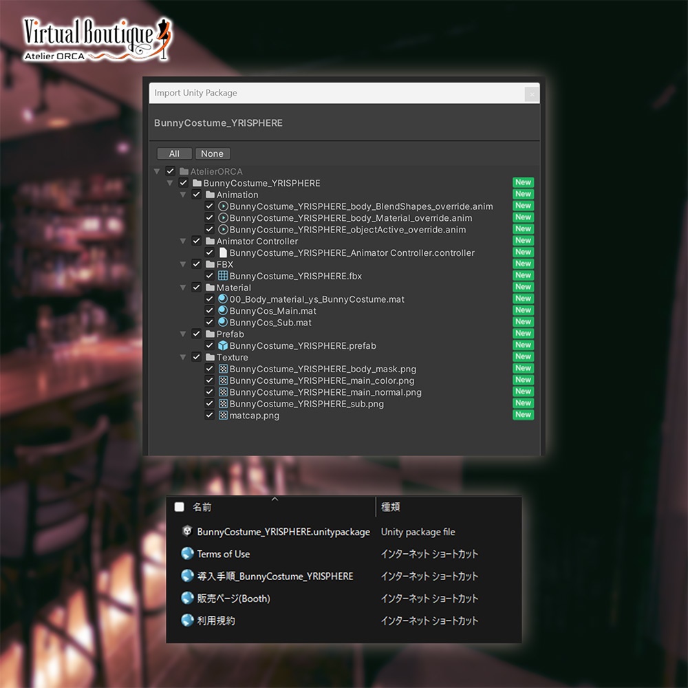The height and width of the screenshot is (688, 688).
Task: Uncheck the Animation folder checkbox
Action: pyautogui.click(x=196, y=195)
